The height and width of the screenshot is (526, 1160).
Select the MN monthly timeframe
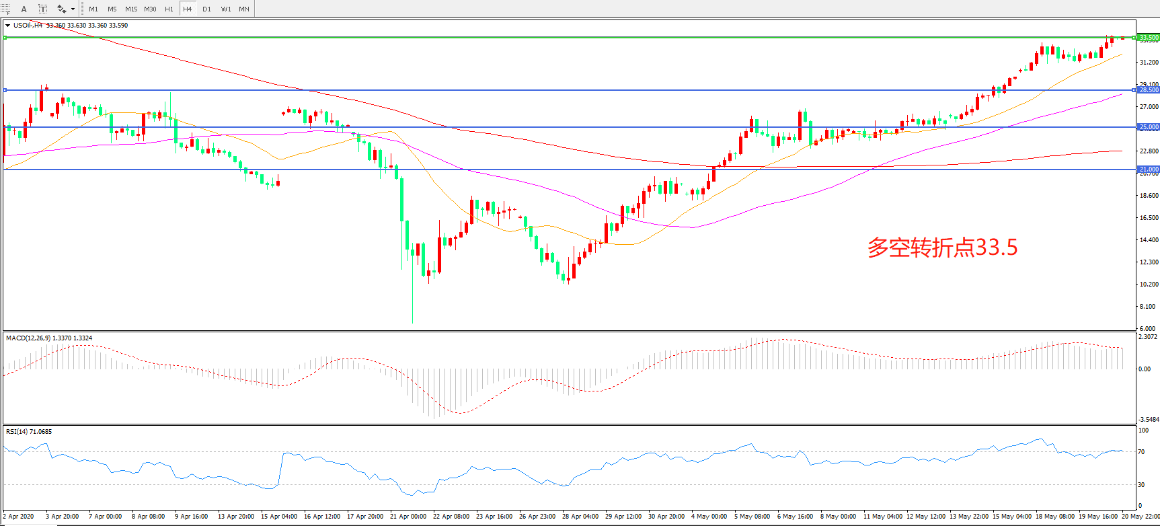tap(244, 9)
